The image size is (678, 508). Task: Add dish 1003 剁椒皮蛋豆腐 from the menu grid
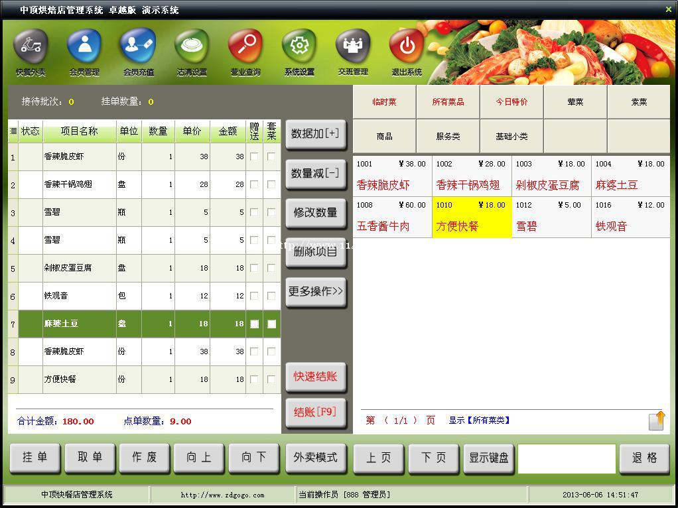[x=551, y=176]
